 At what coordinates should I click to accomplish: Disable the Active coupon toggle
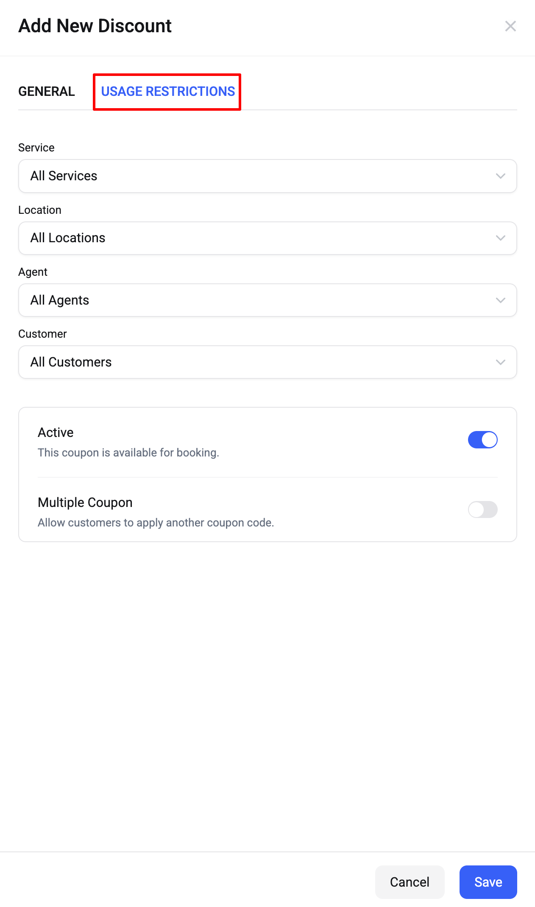tap(482, 440)
